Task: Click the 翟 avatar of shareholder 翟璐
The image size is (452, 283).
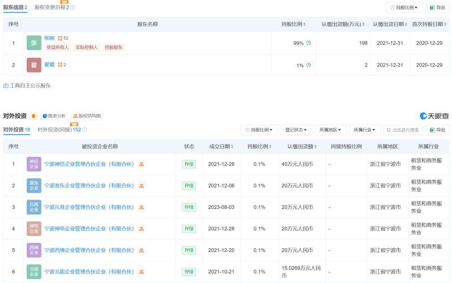Action: point(34,65)
